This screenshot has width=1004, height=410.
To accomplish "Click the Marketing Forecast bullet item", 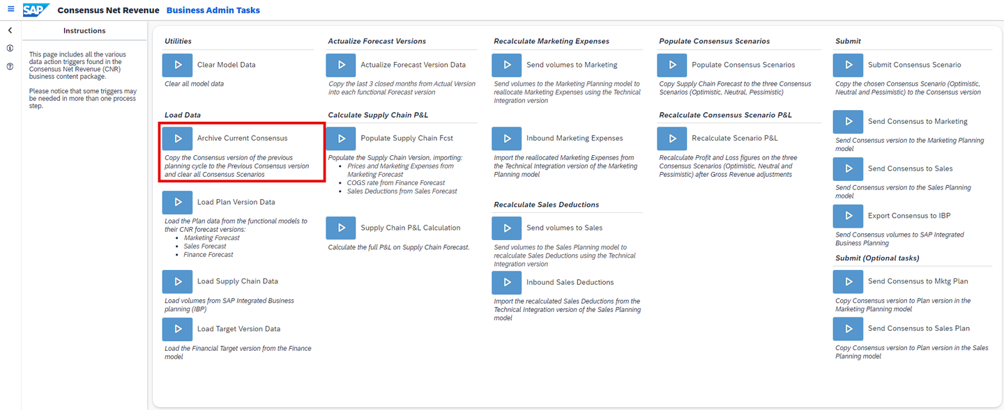I will click(x=212, y=238).
